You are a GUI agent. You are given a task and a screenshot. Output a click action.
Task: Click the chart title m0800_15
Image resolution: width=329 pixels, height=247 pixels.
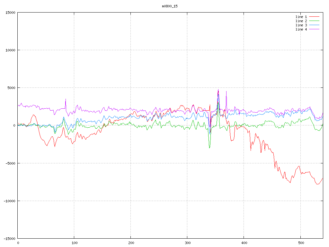170,6
